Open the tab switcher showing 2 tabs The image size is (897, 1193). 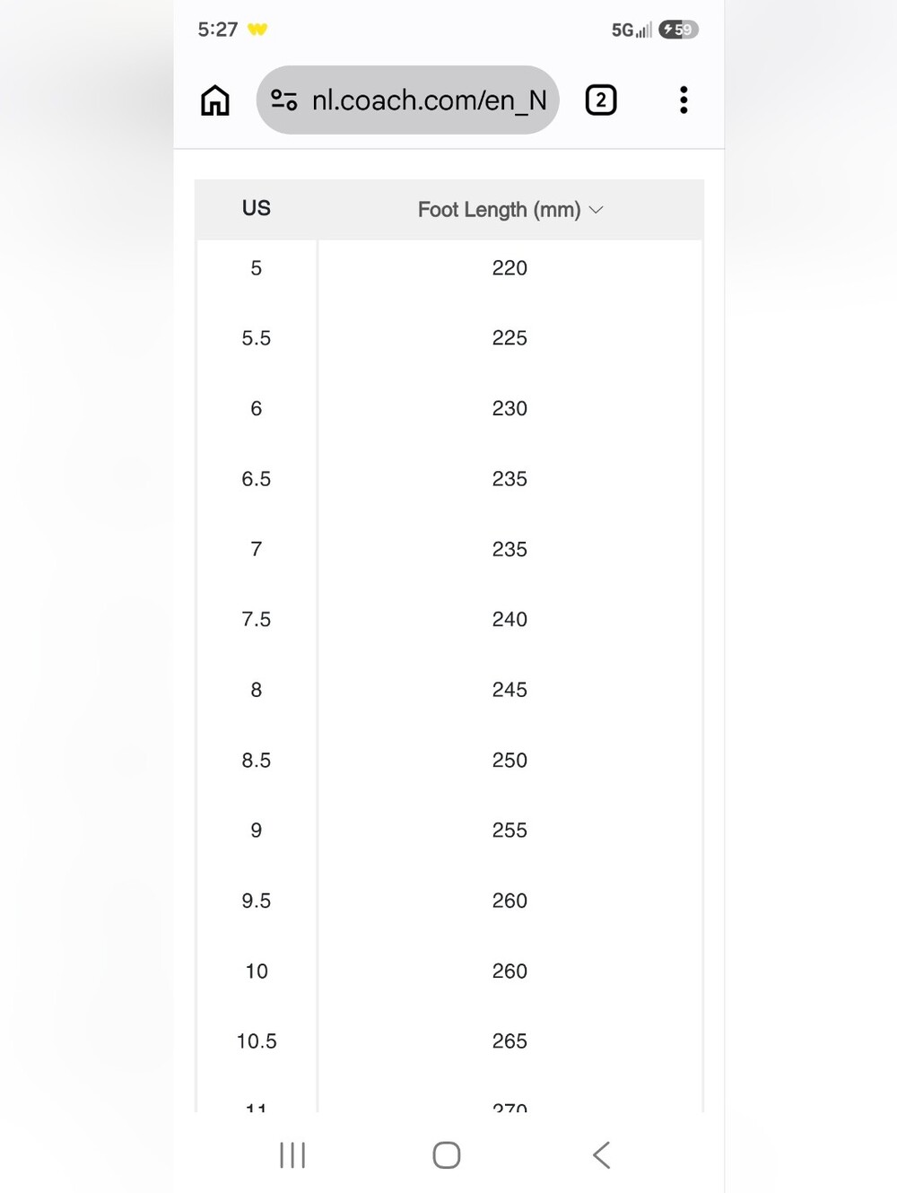[x=601, y=100]
